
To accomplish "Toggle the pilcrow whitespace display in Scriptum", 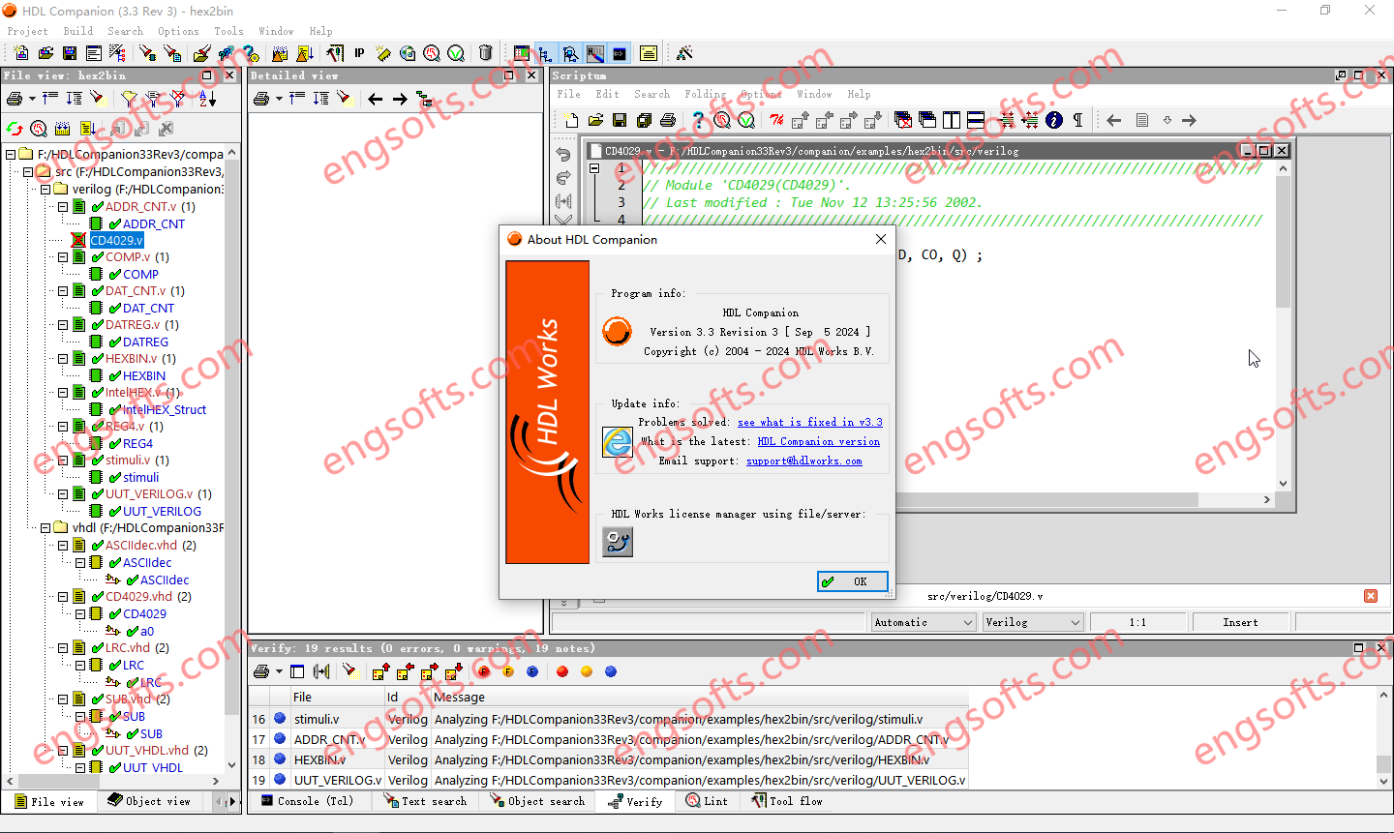I will [1078, 120].
